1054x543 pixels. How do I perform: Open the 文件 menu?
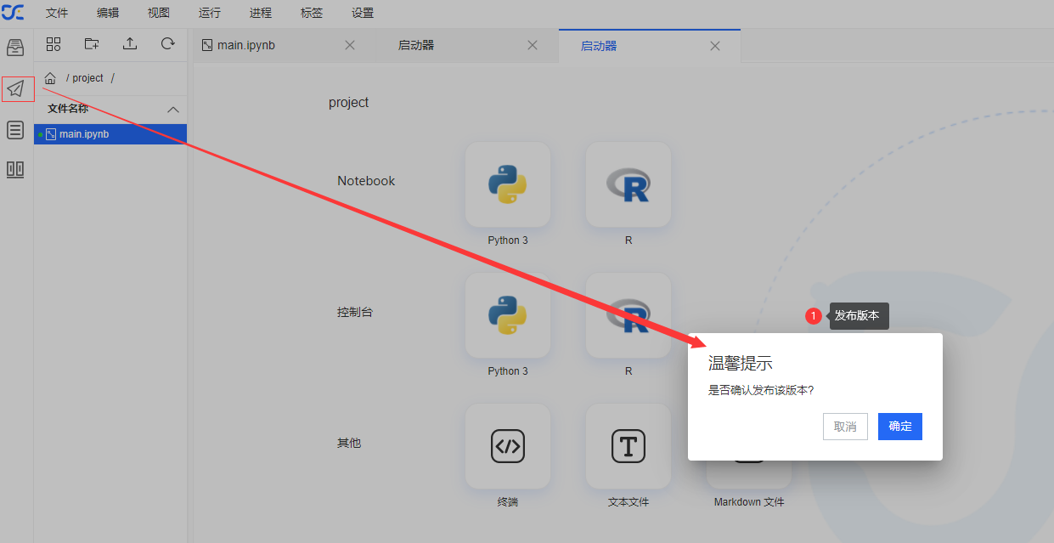tap(57, 13)
